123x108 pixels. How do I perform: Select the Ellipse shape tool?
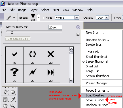click(x=13, y=92)
